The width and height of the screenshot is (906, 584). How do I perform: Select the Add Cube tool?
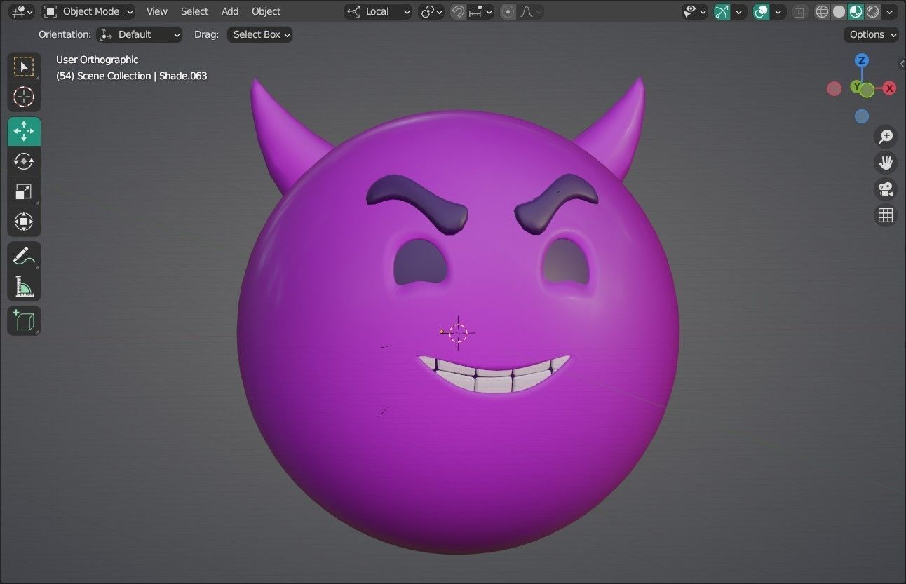[x=24, y=320]
